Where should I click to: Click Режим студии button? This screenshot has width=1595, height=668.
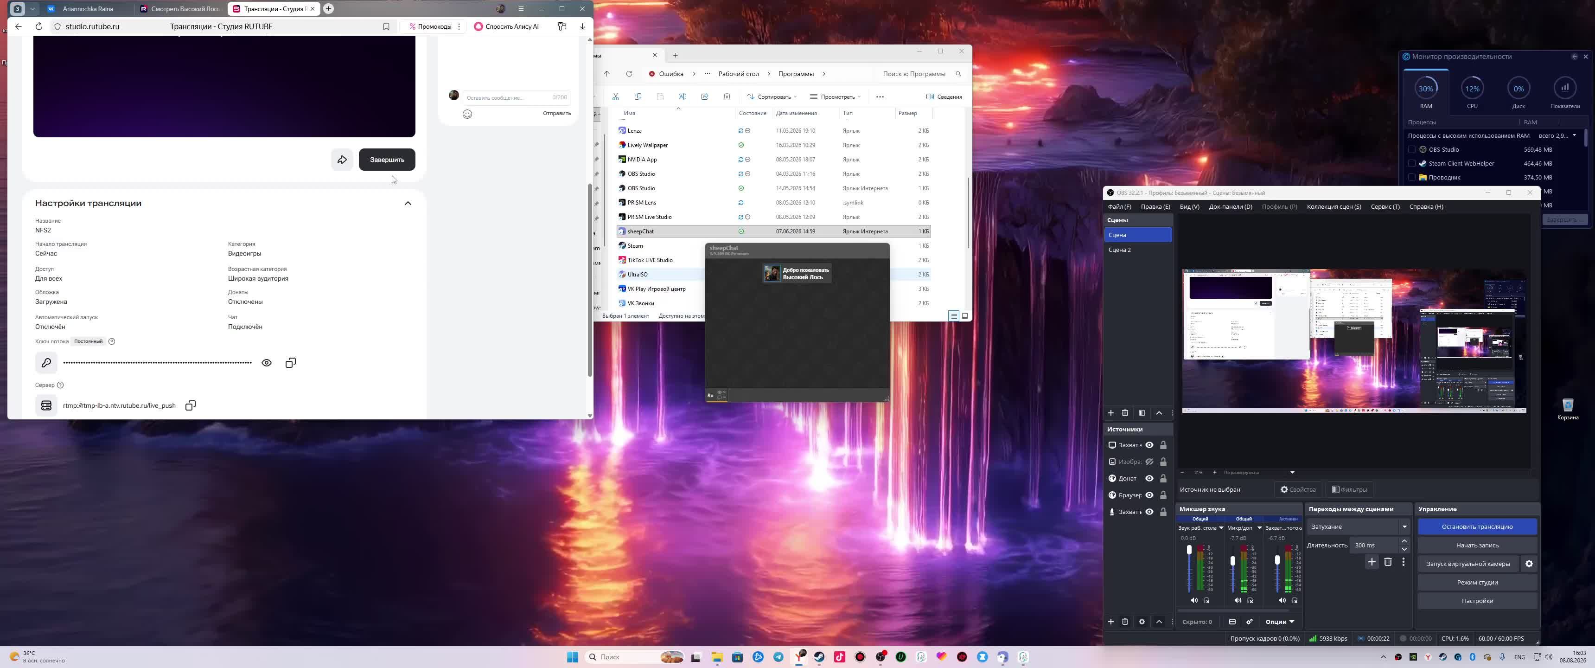(x=1477, y=583)
